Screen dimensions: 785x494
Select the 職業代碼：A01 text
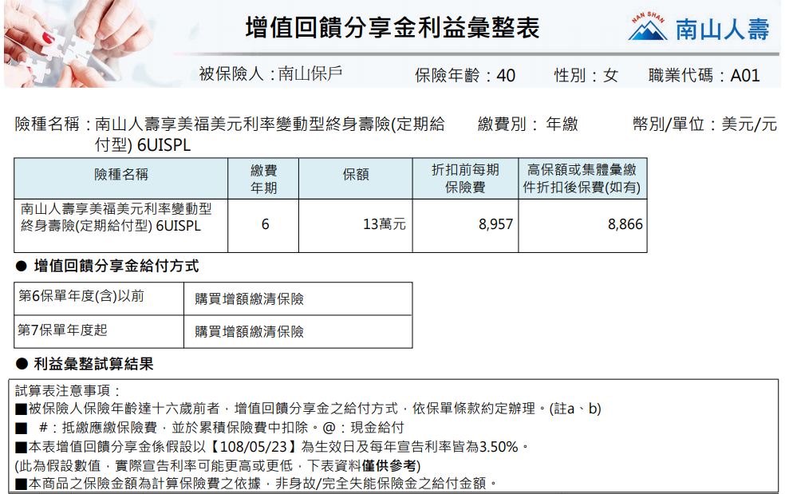pyautogui.click(x=704, y=76)
